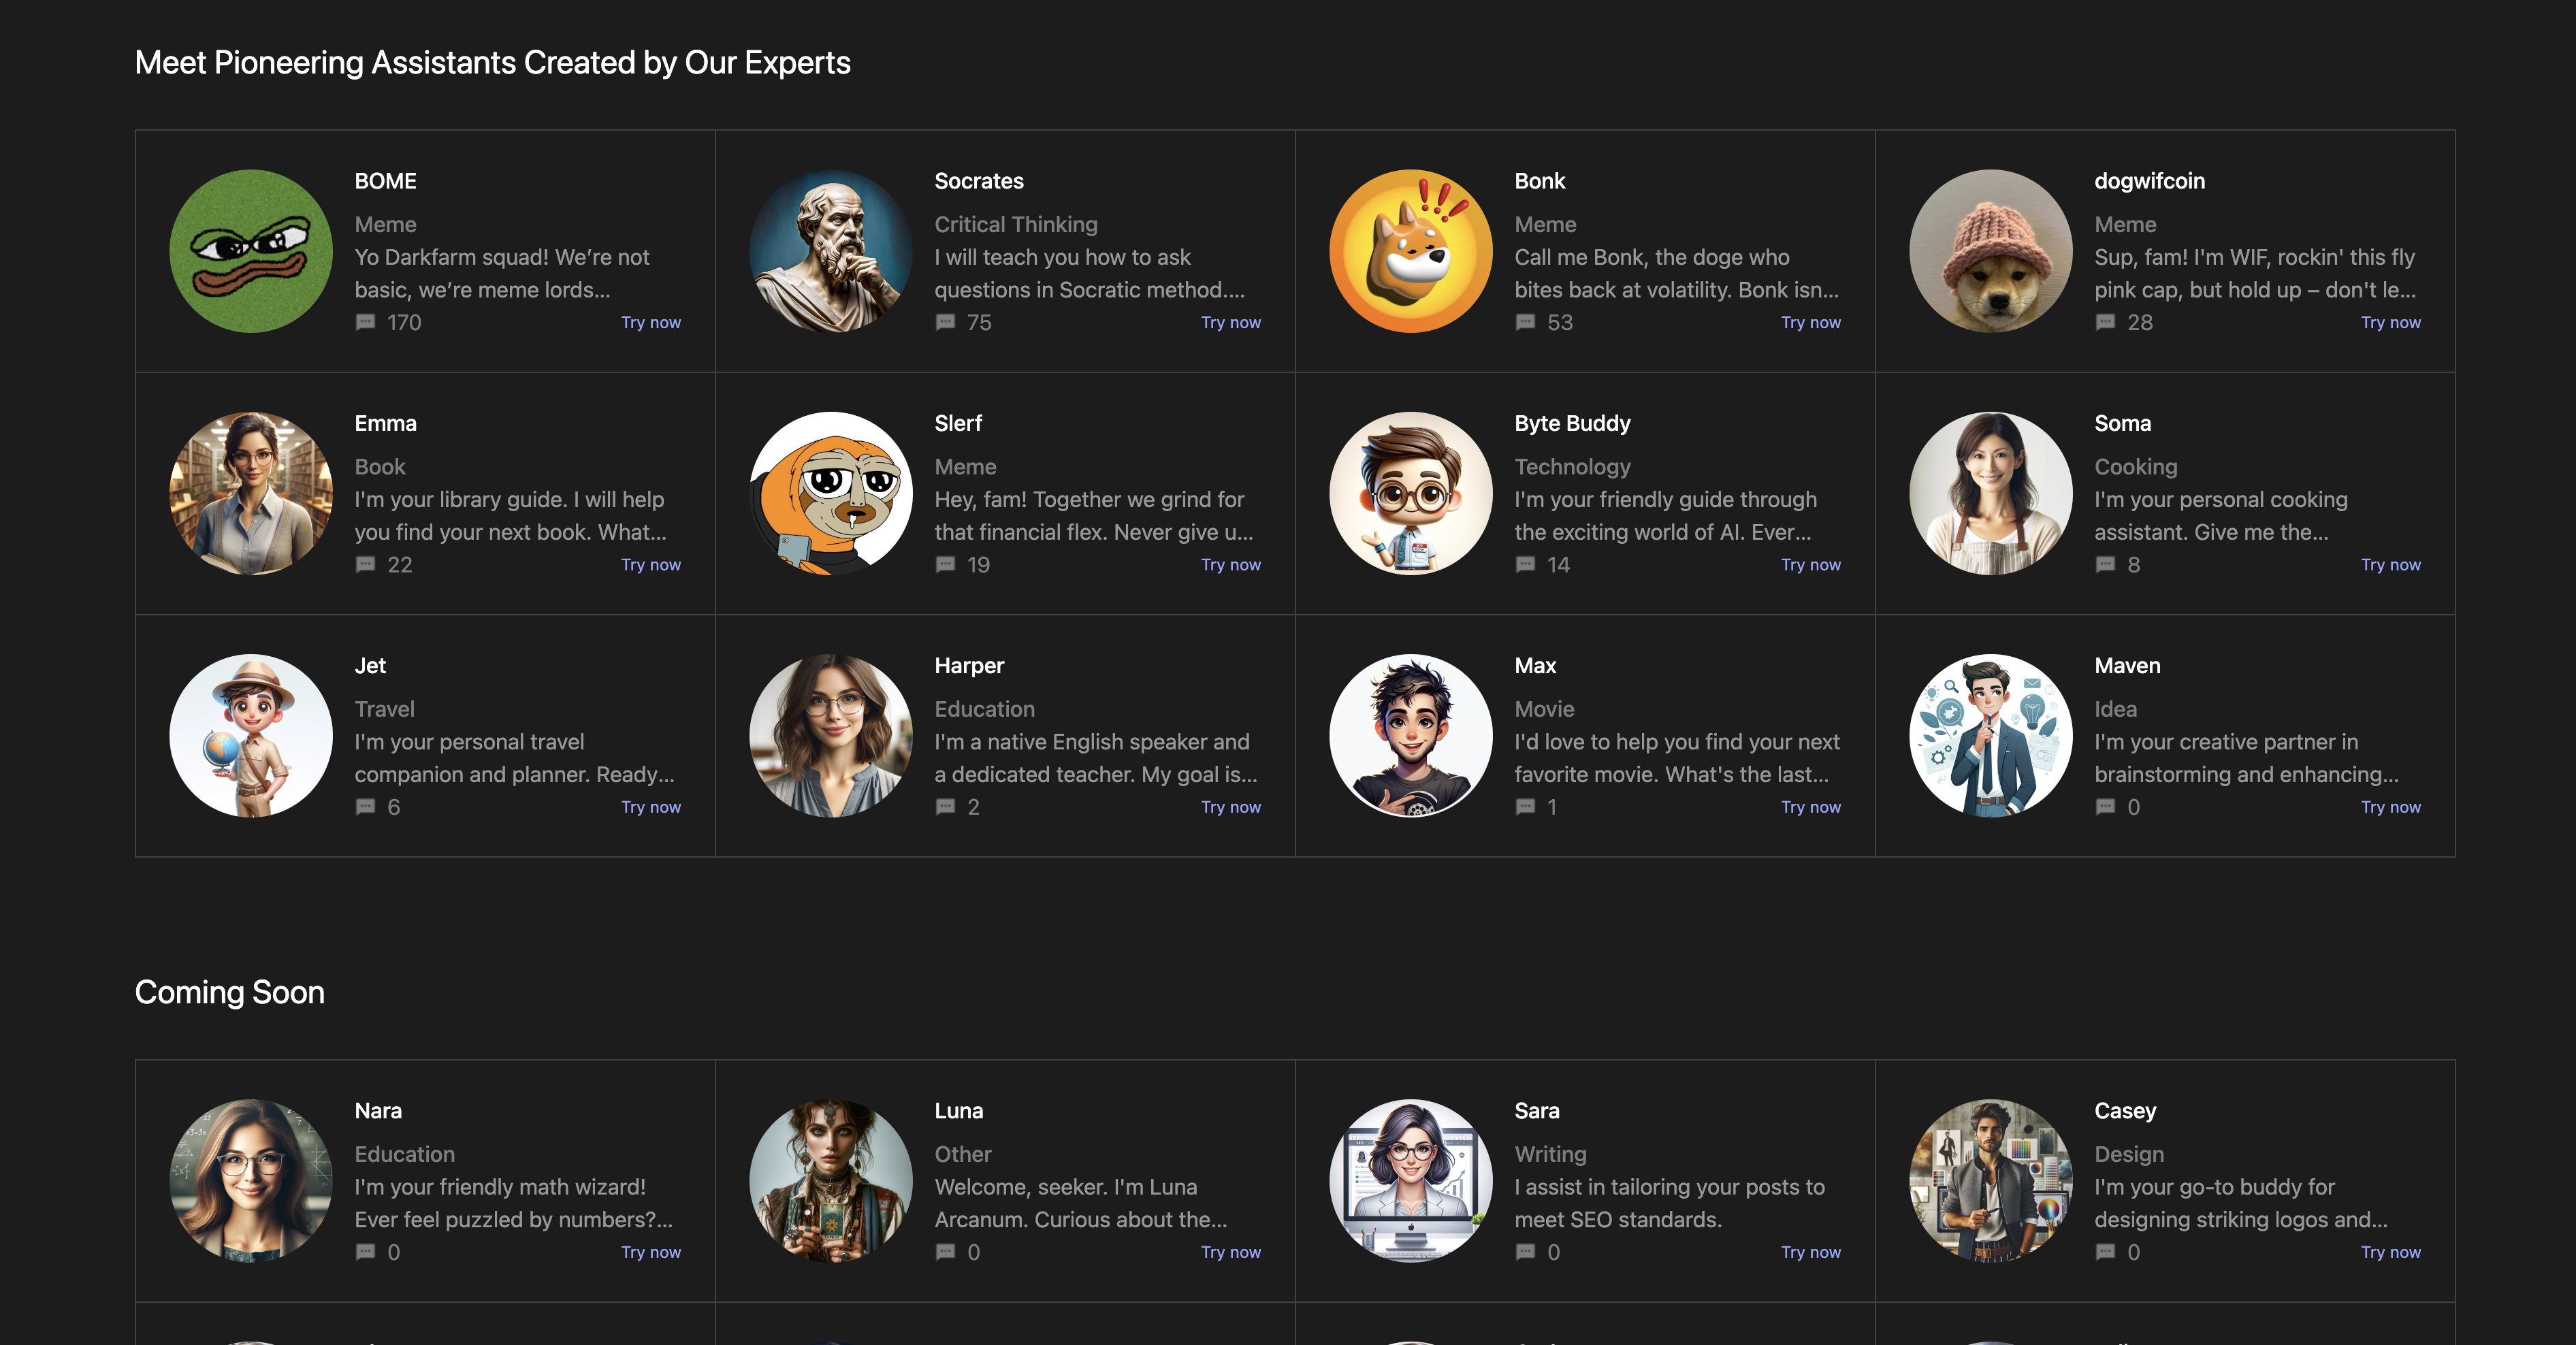
Task: Click the Byte Buddy cartoon avatar
Action: (x=1411, y=493)
